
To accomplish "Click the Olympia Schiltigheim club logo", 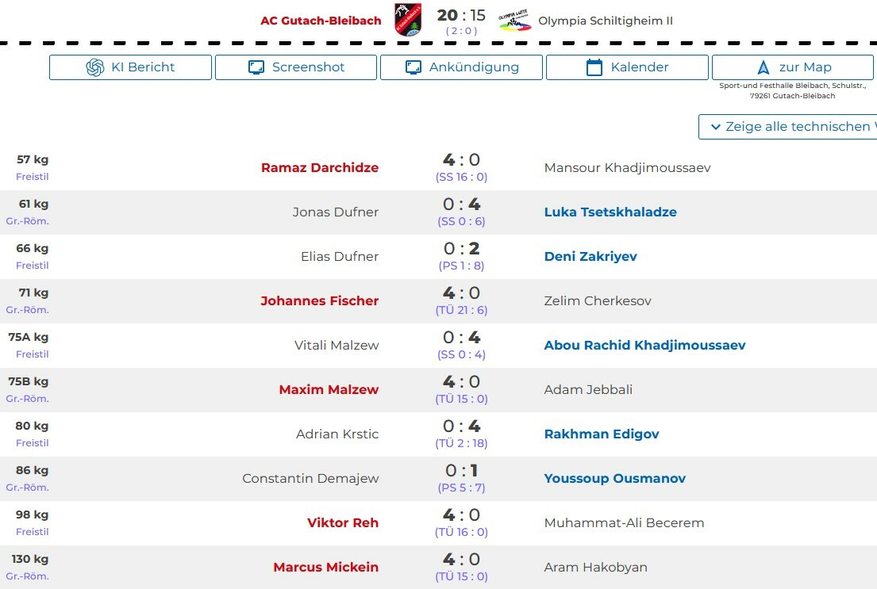I will 514,21.
